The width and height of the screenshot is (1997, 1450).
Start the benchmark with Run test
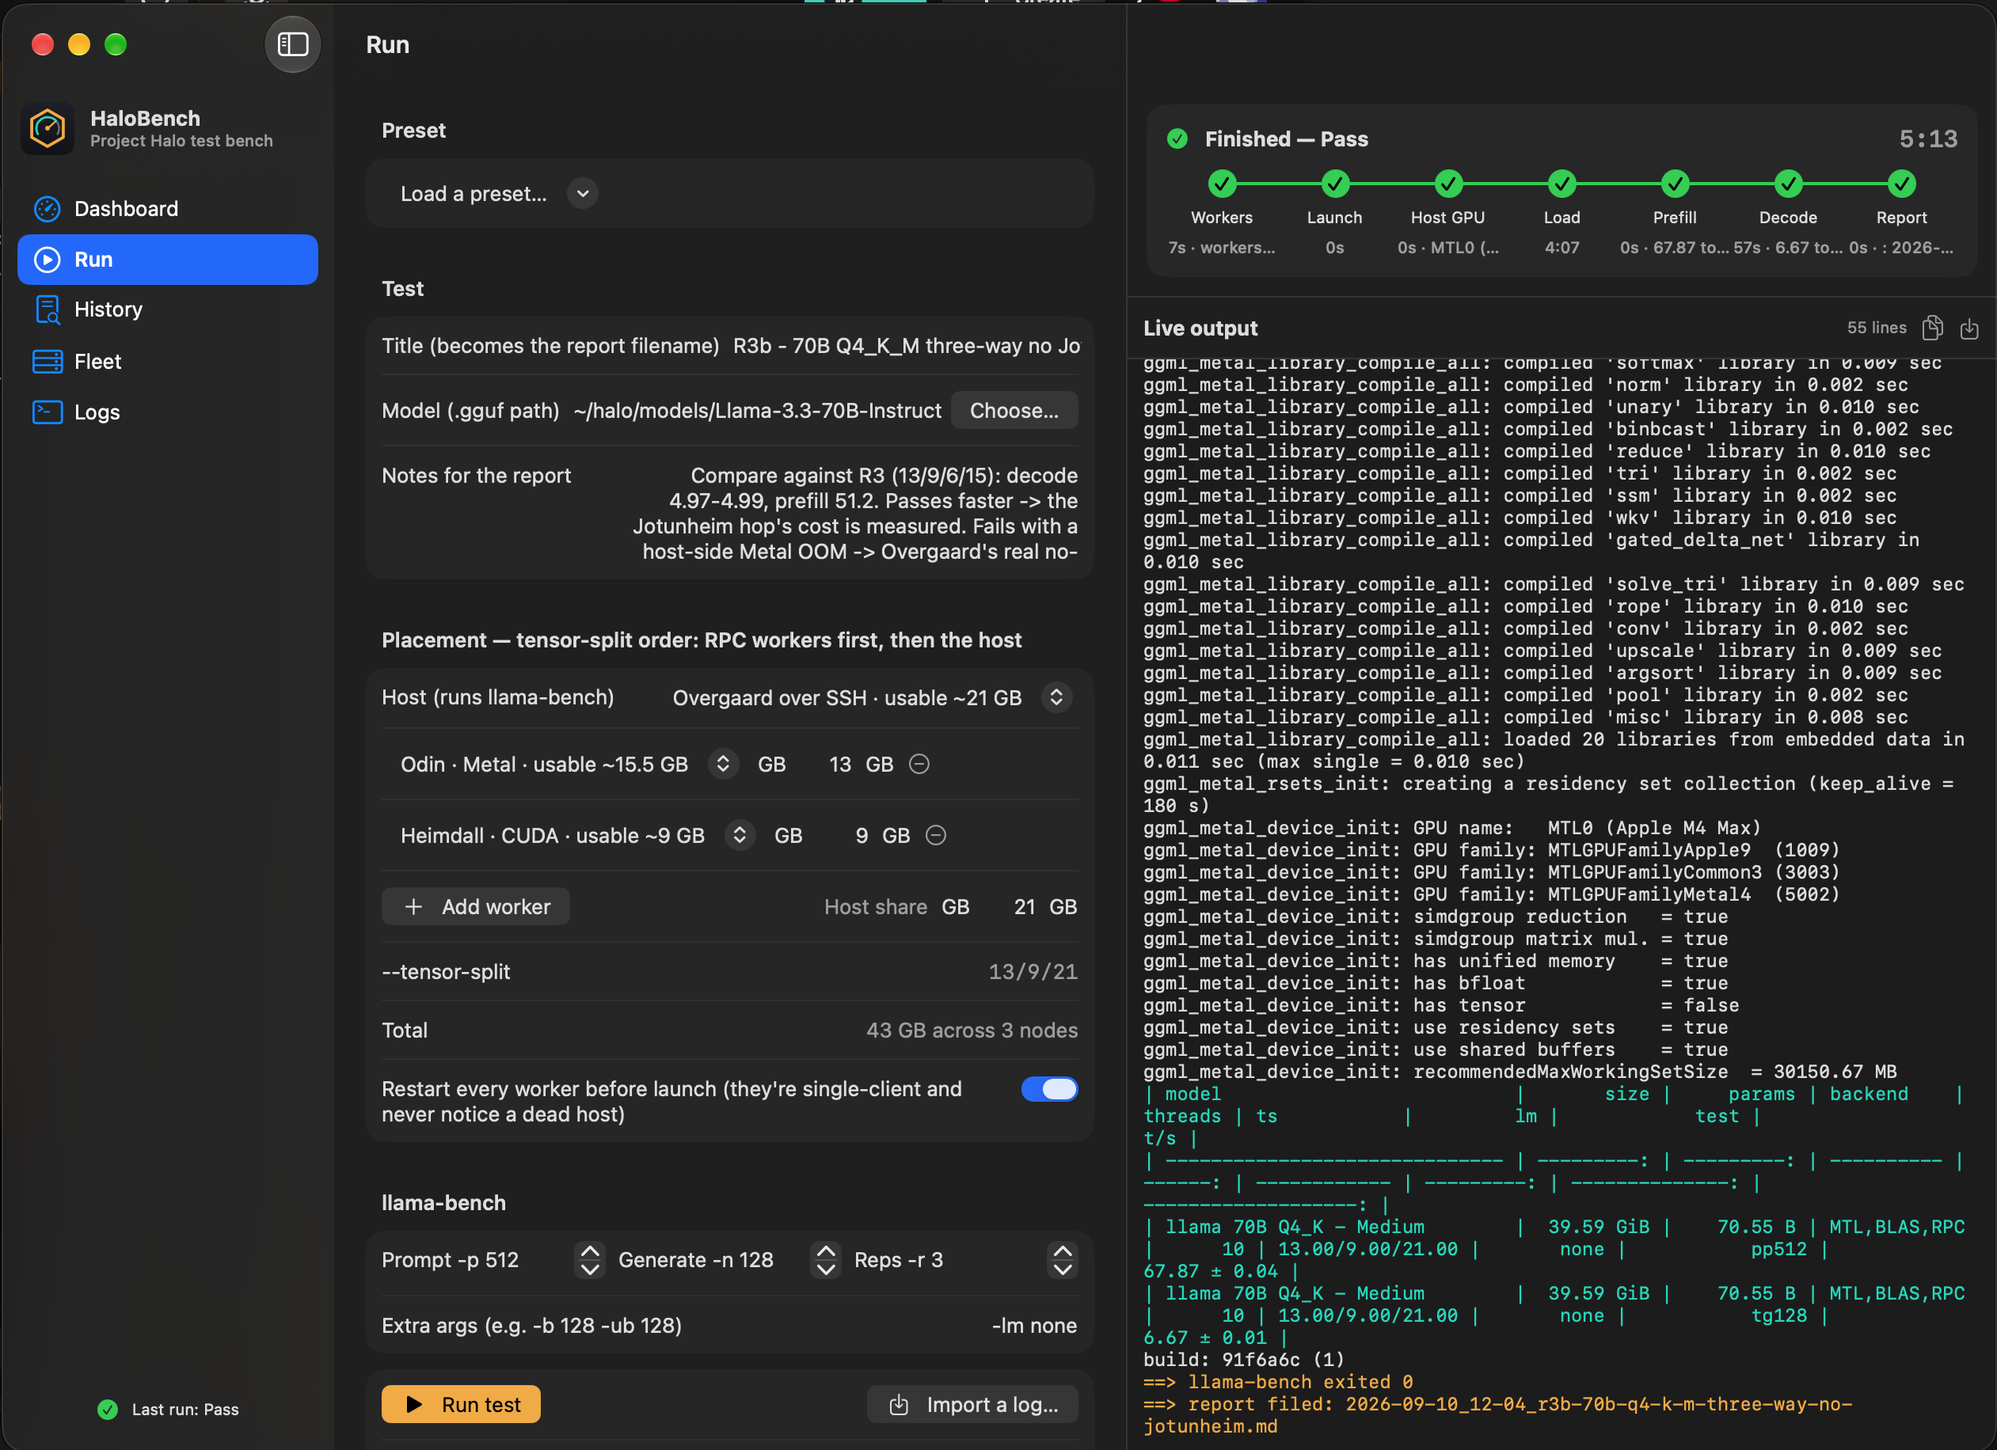point(461,1404)
